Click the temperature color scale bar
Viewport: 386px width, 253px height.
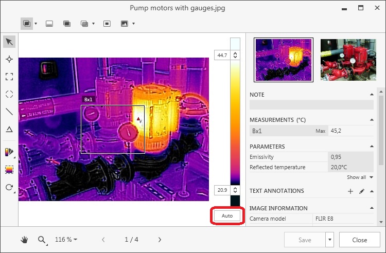235,118
